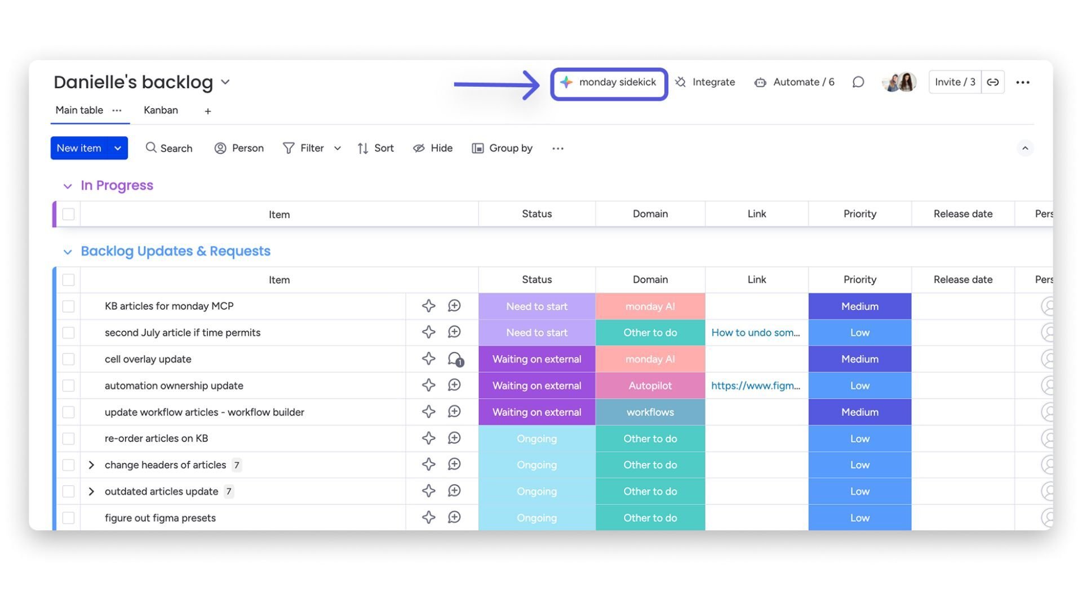Click AI sparkle icon for second July article
Image resolution: width=1082 pixels, height=608 pixels.
[428, 332]
